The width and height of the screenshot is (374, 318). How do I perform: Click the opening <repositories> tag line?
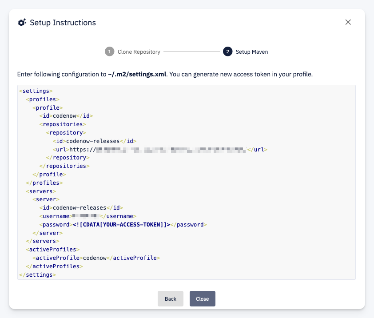[x=63, y=124]
